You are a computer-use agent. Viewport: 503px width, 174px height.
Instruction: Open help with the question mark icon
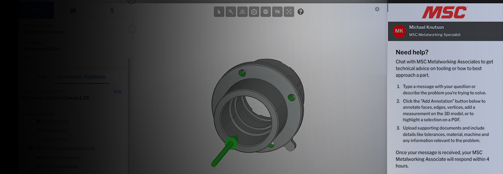[x=300, y=12]
